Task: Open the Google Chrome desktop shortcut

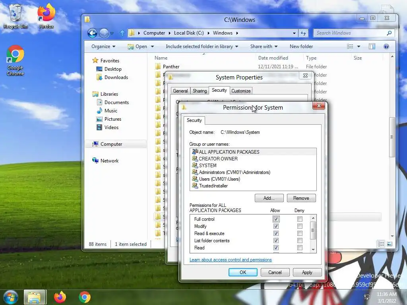Action: (x=16, y=60)
